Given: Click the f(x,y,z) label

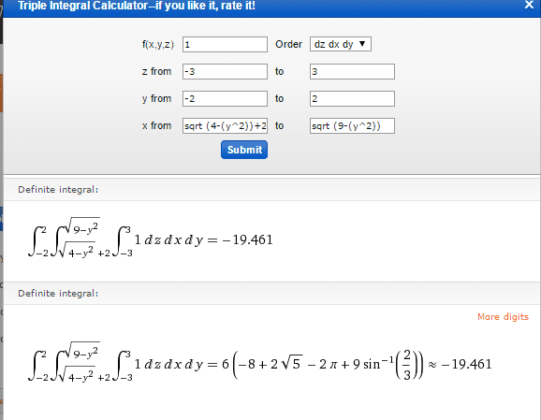Looking at the screenshot, I should pos(158,45).
